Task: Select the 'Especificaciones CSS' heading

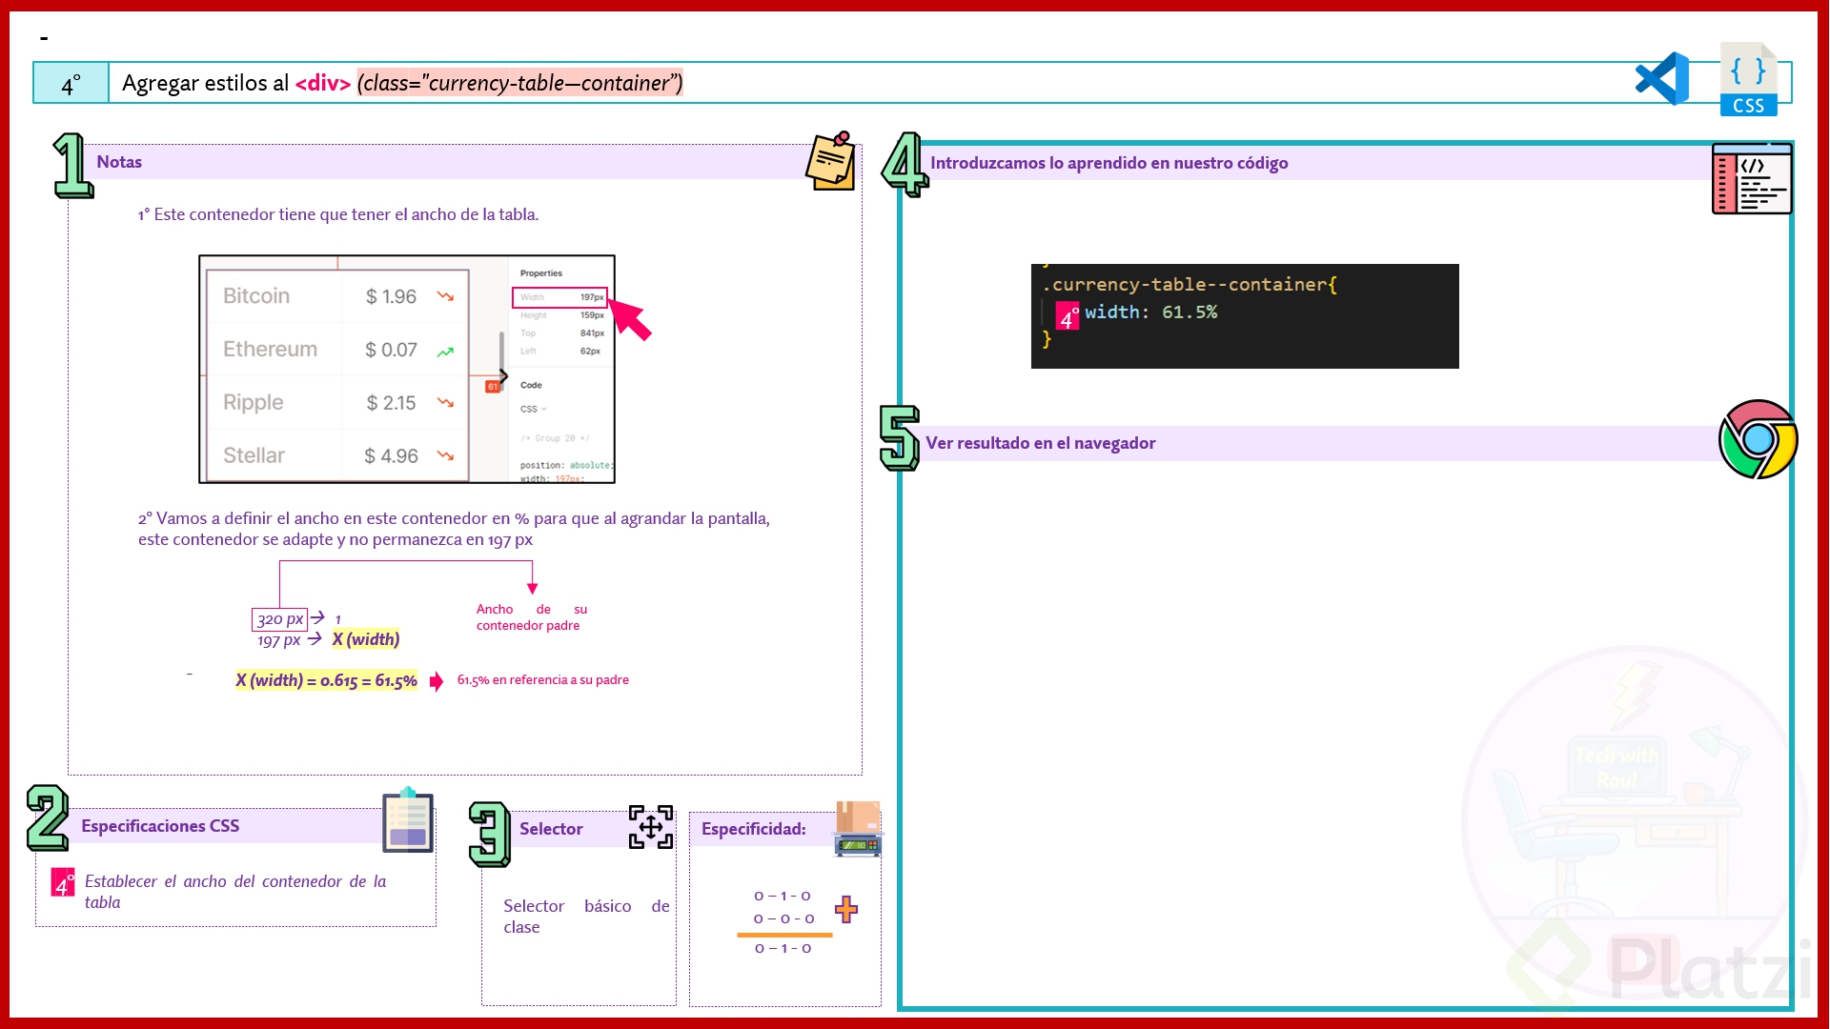Action: (x=160, y=826)
